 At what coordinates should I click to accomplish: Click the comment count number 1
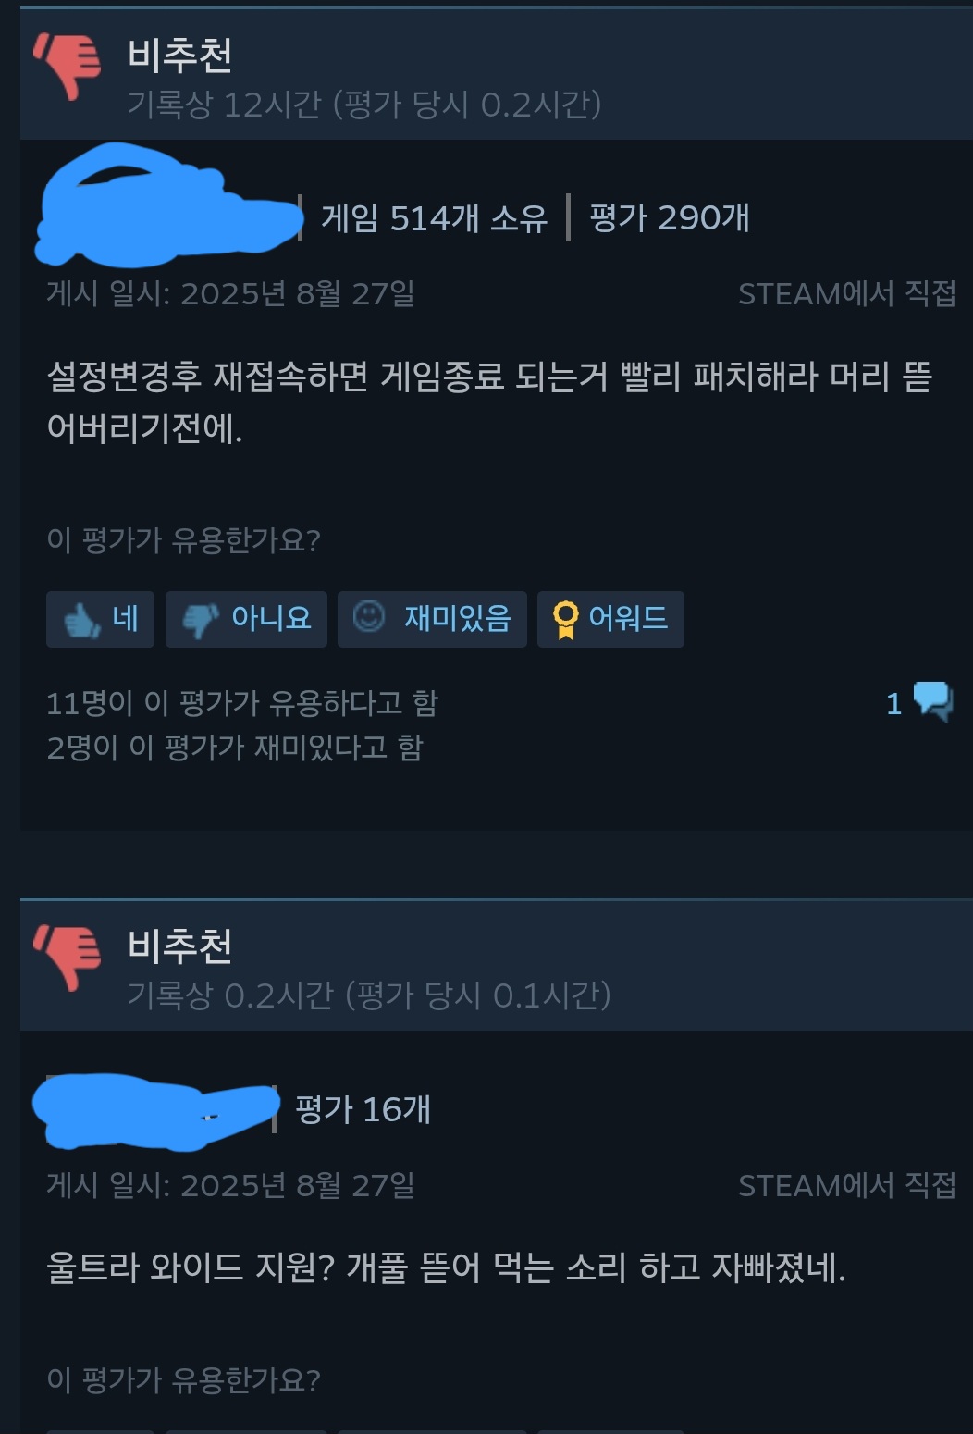point(893,704)
